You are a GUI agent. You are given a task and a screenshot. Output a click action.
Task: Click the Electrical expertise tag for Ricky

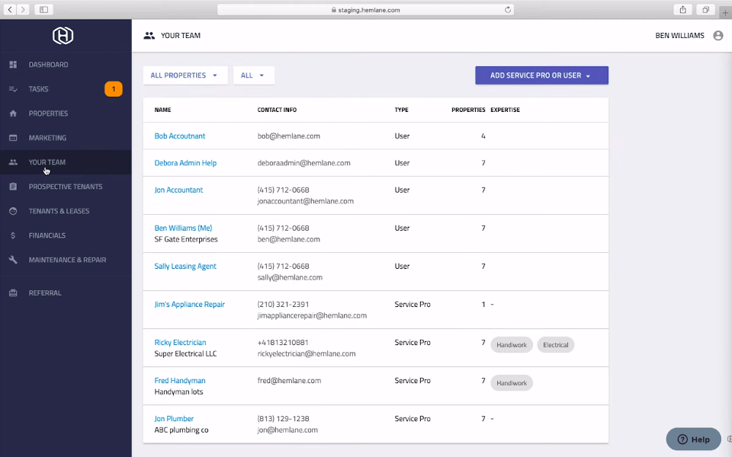(x=556, y=345)
